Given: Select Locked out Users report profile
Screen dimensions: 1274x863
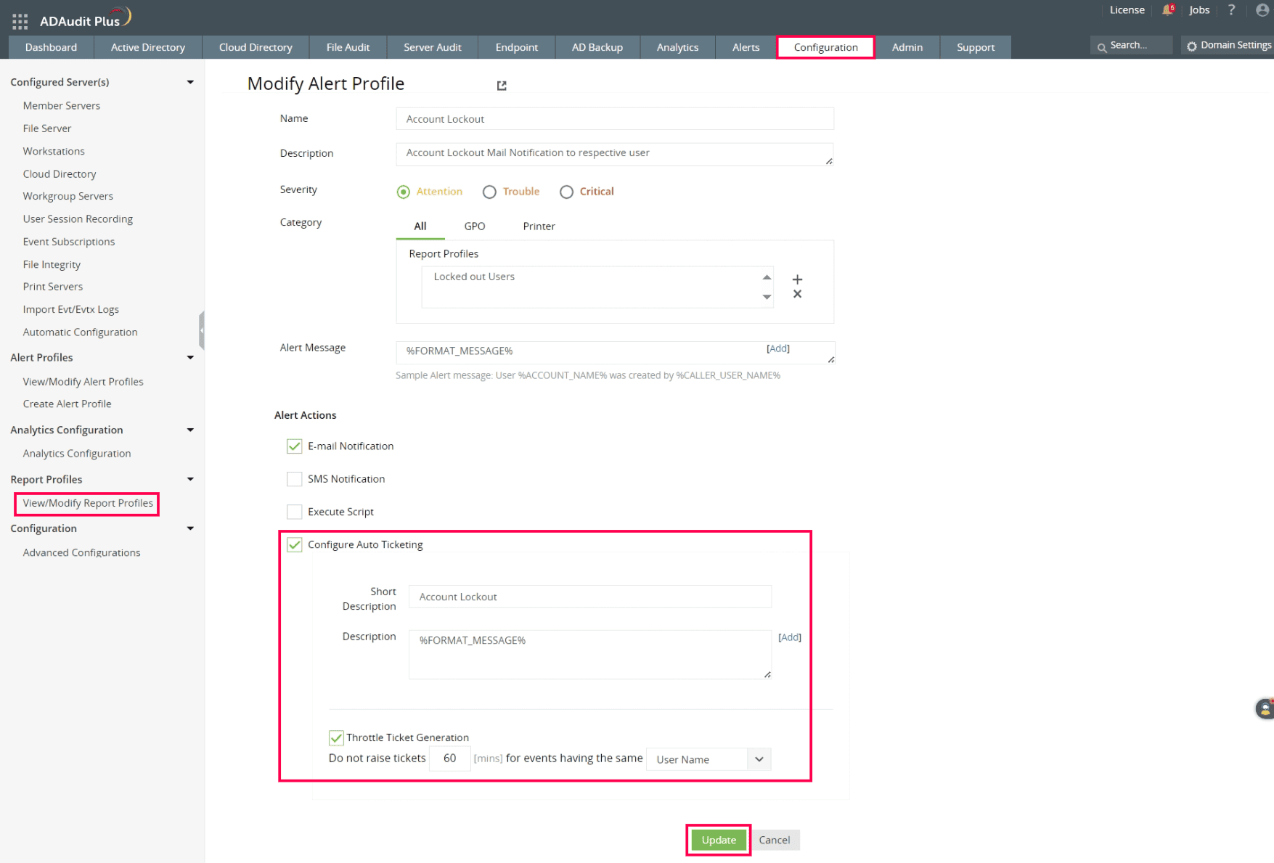Looking at the screenshot, I should (x=474, y=277).
